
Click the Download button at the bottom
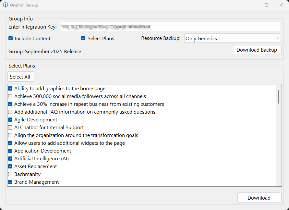click(259, 198)
